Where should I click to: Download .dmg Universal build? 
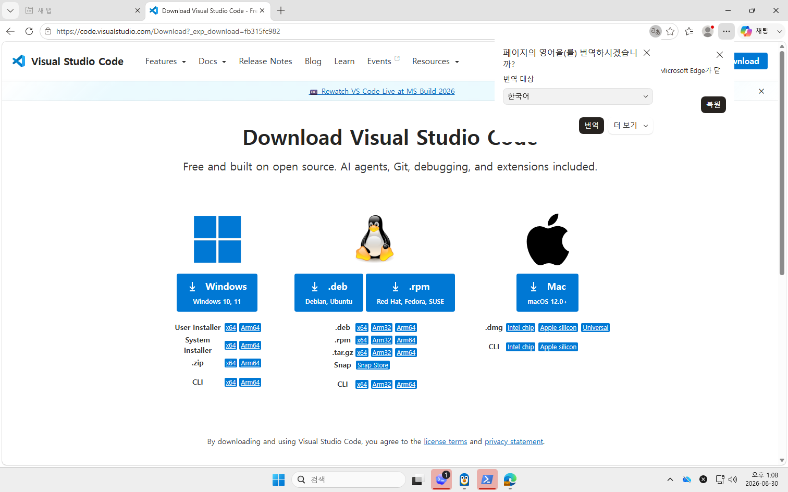[595, 328]
